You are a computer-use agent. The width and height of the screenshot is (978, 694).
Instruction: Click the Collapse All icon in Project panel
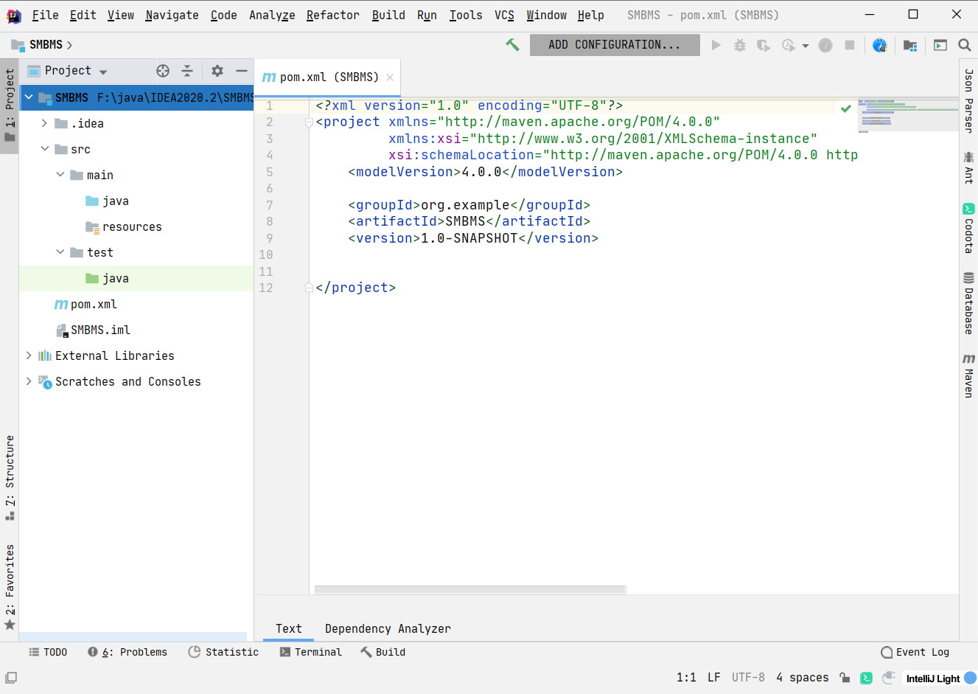pyautogui.click(x=187, y=71)
